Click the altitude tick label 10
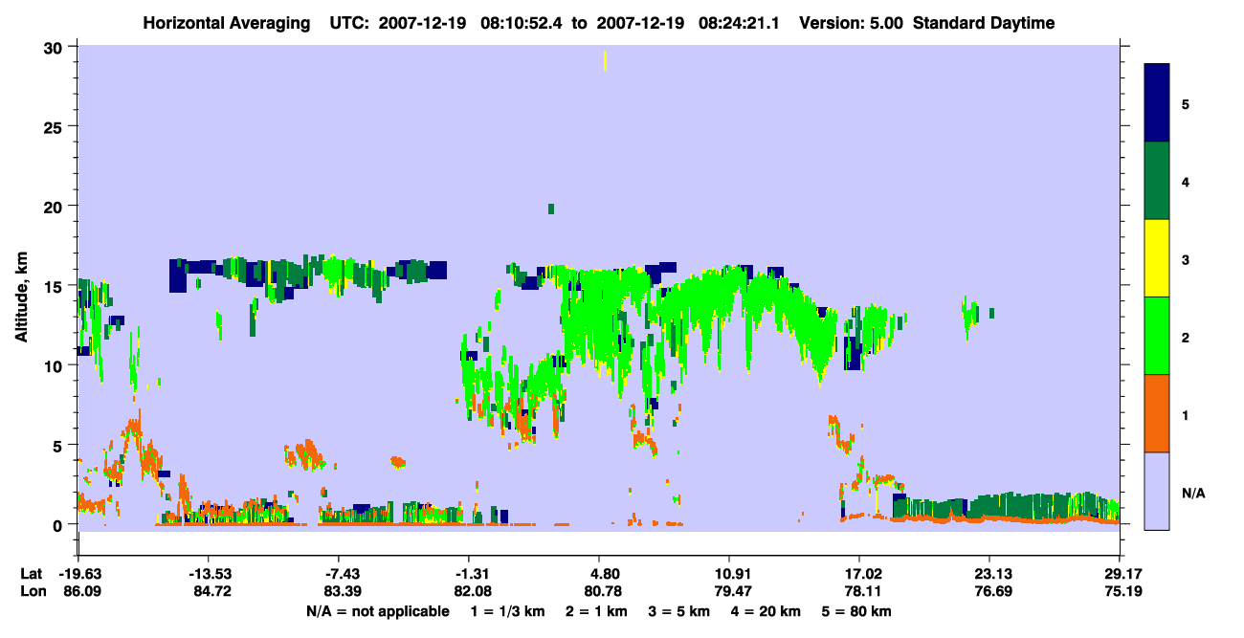This screenshot has width=1244, height=638. (56, 365)
